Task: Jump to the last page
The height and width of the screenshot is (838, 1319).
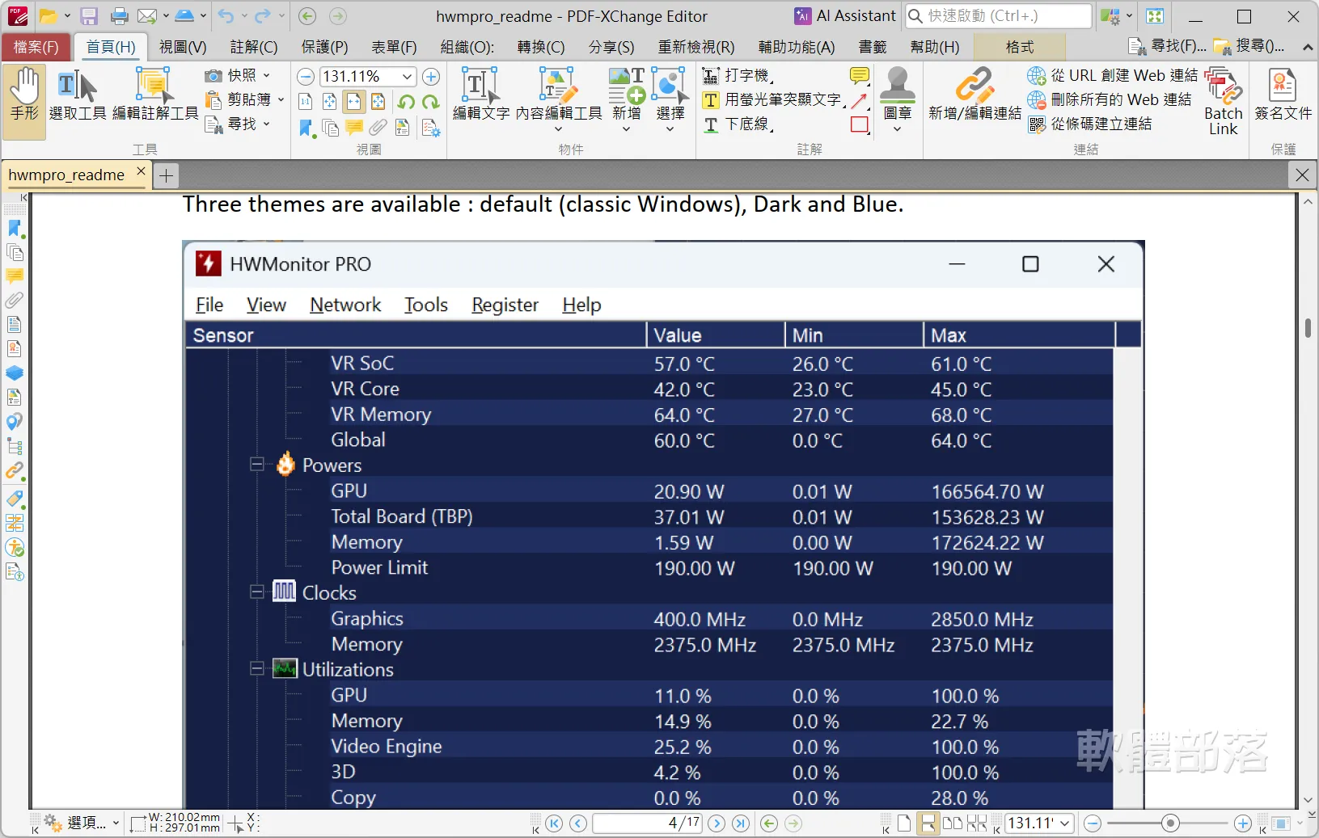Action: [x=741, y=823]
